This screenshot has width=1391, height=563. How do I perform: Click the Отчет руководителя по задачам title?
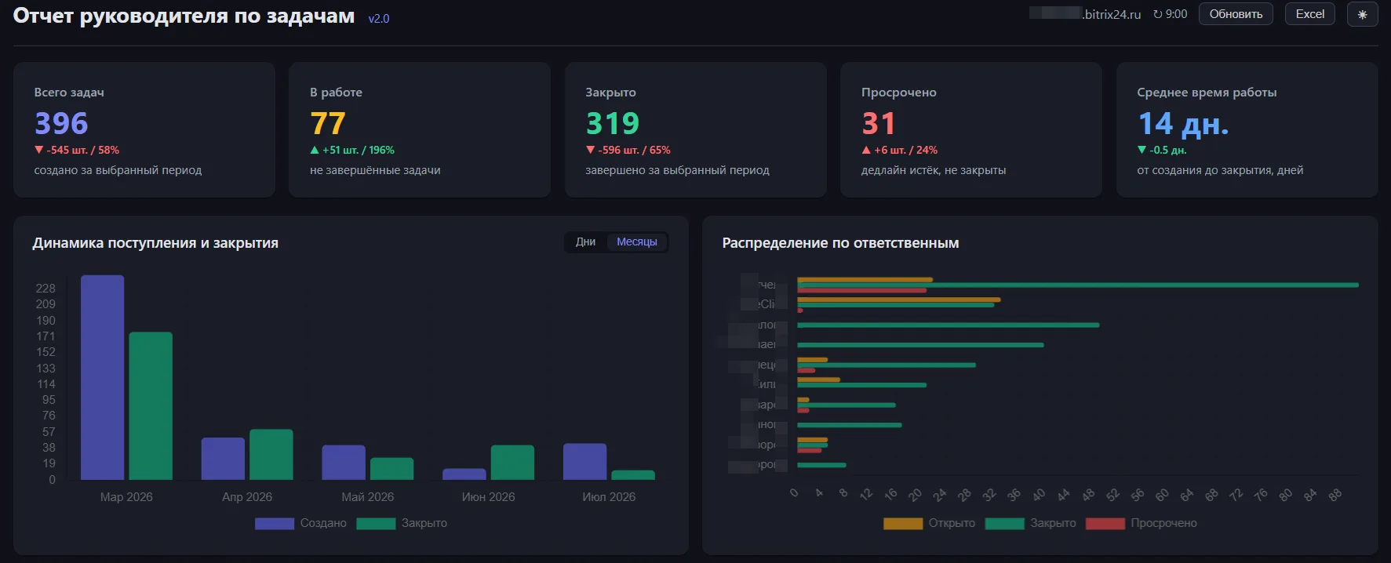pos(184,16)
